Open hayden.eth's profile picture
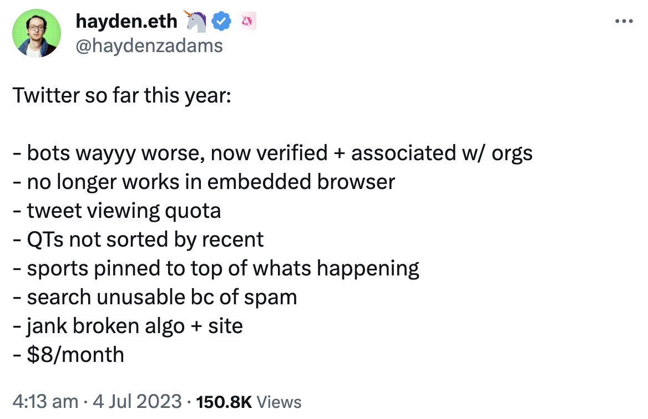The image size is (648, 419). pos(36,33)
